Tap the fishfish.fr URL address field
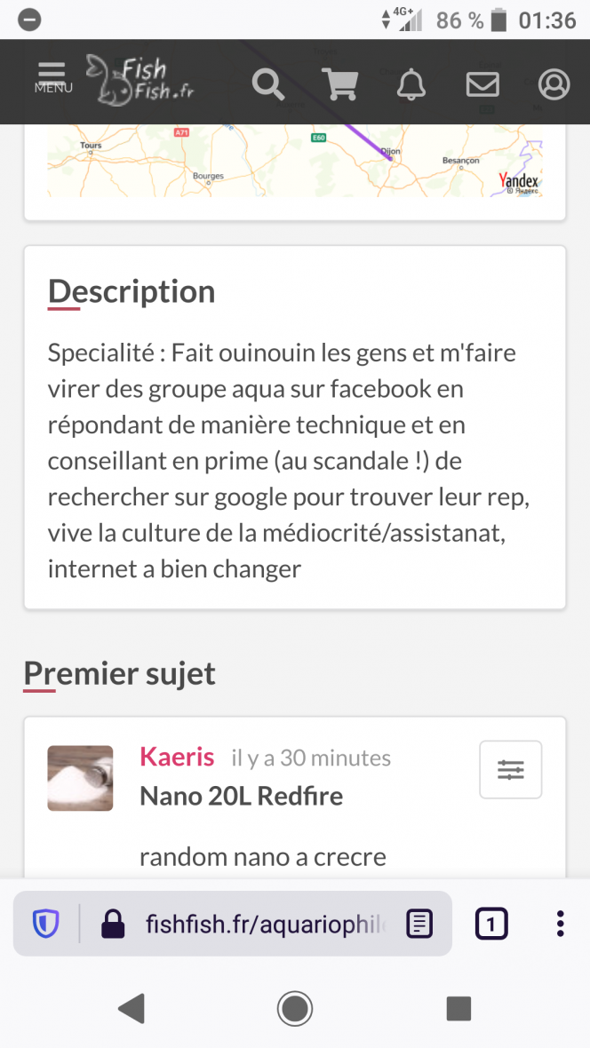The height and width of the screenshot is (1048, 590). (x=266, y=925)
